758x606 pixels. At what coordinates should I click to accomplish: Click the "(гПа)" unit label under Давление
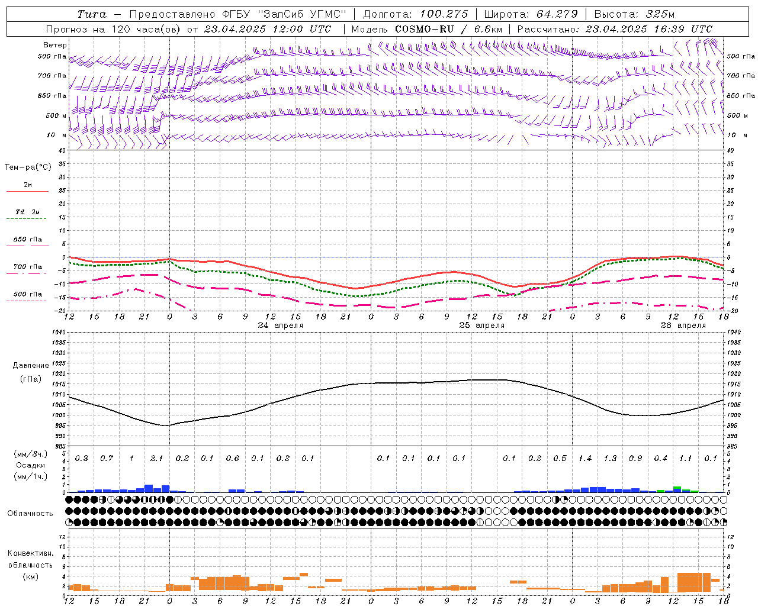coord(31,379)
